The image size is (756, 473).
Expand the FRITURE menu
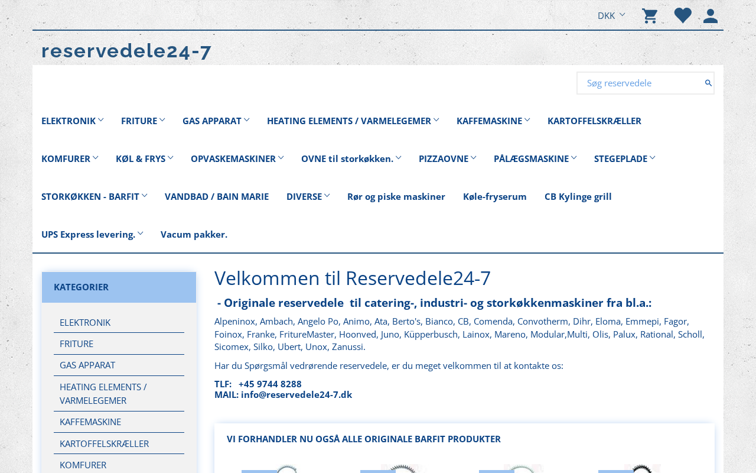[x=143, y=121]
